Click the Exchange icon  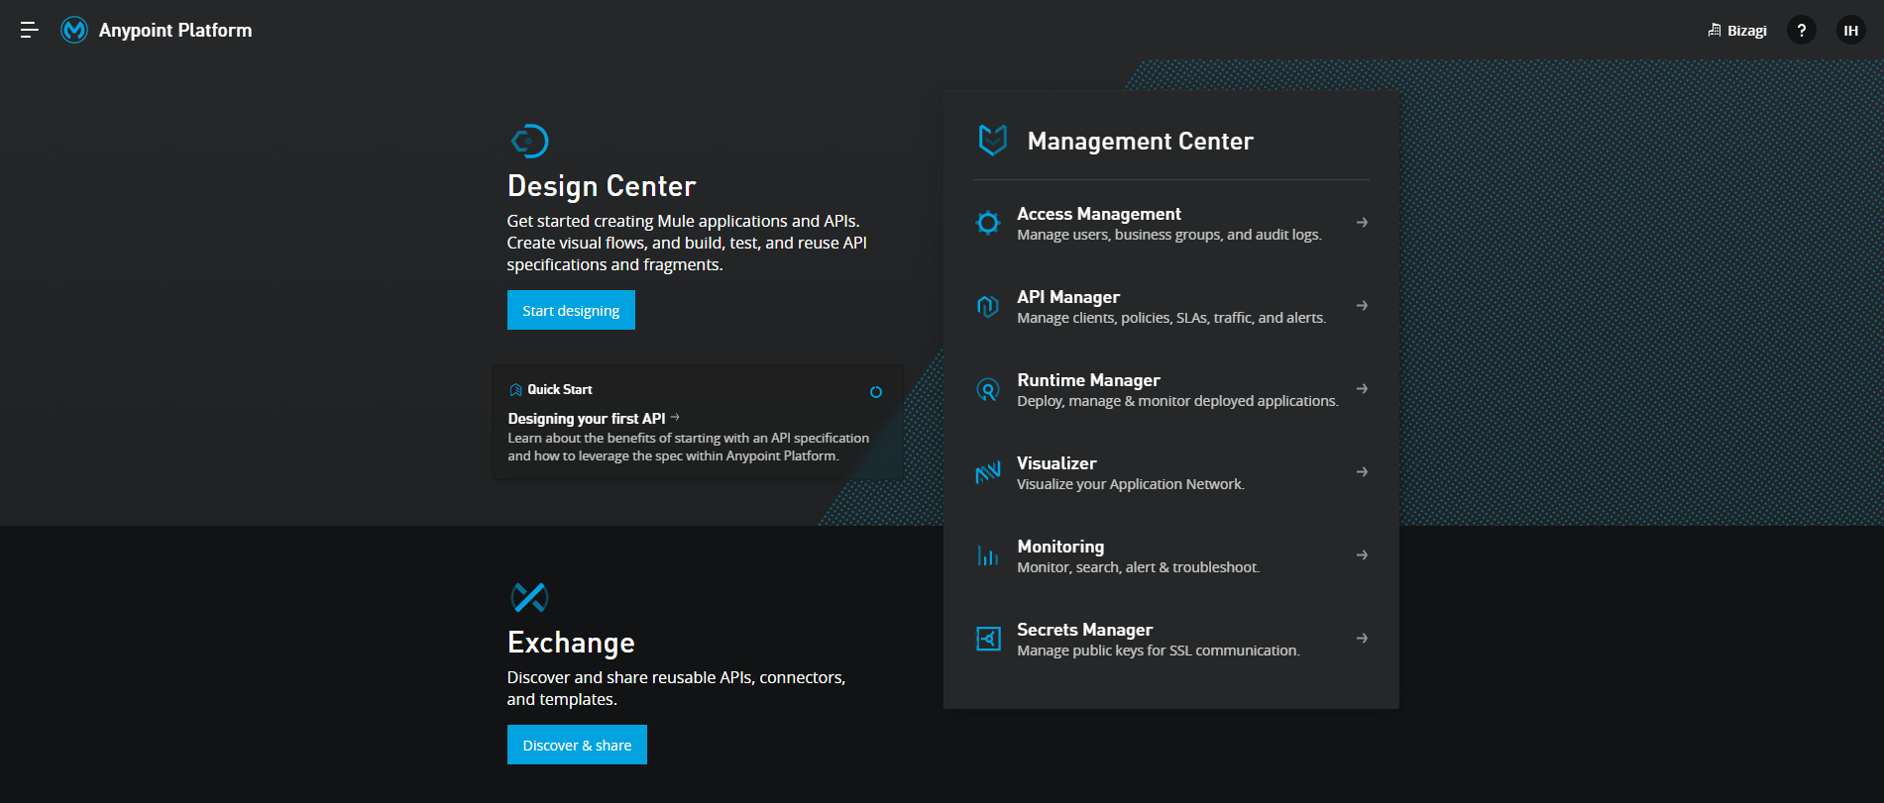(529, 597)
